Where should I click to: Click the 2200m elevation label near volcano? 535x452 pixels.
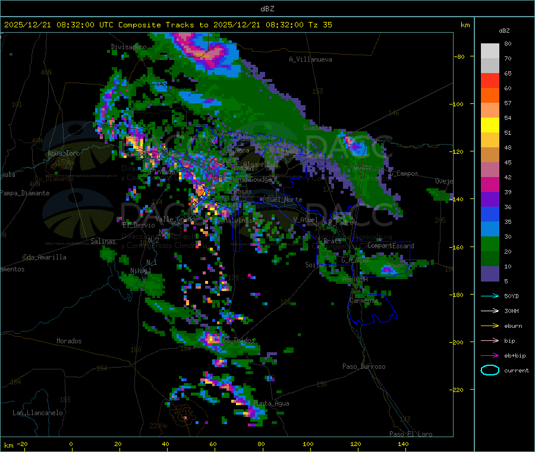point(158,426)
